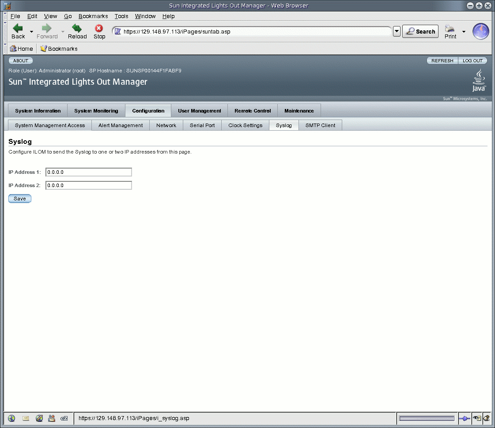Screen dimensions: 495x428
Task: Open the IRC chat icon in the status bar
Action: coord(64,418)
